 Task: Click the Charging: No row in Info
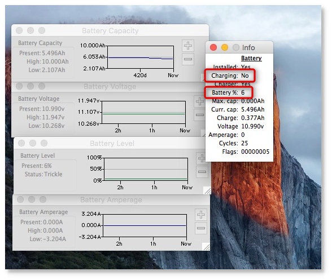[x=230, y=75]
